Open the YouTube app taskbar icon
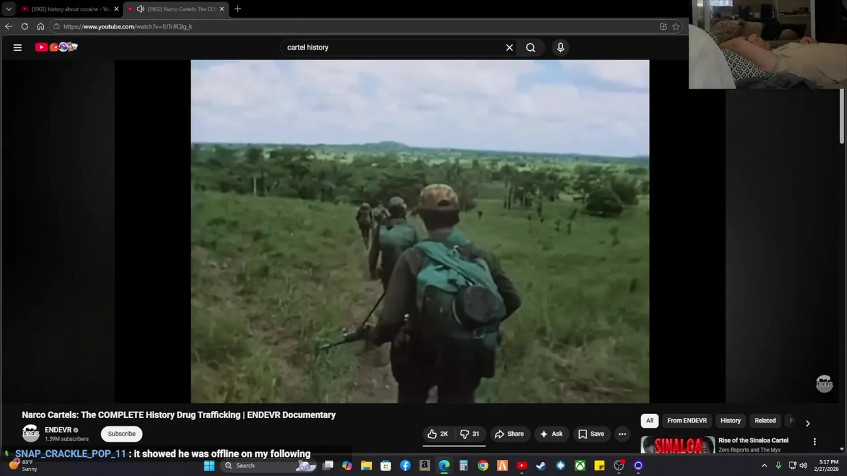 (521, 465)
